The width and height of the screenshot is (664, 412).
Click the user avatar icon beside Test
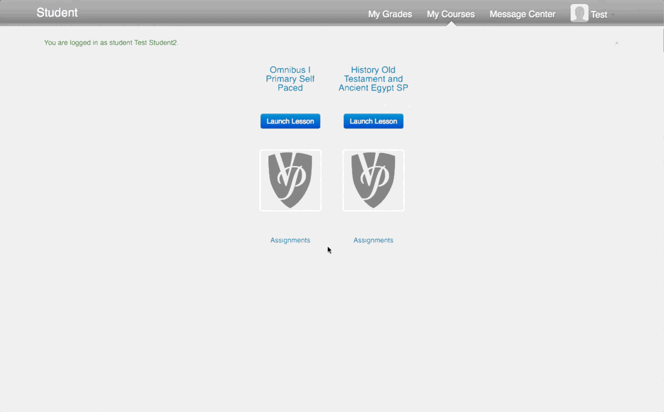579,13
